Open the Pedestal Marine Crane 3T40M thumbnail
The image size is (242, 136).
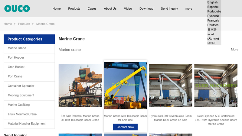(x=80, y=86)
